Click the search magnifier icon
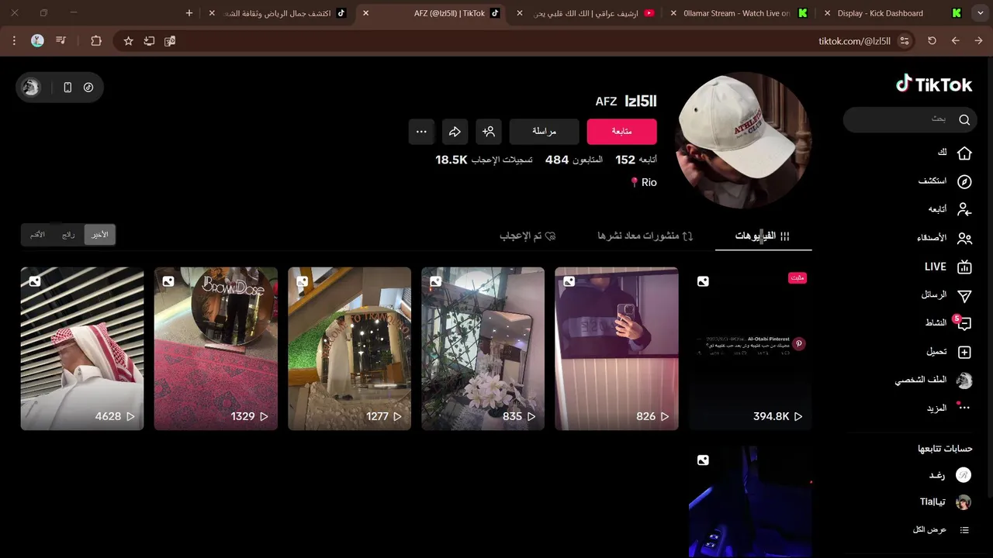The height and width of the screenshot is (558, 993). point(964,120)
